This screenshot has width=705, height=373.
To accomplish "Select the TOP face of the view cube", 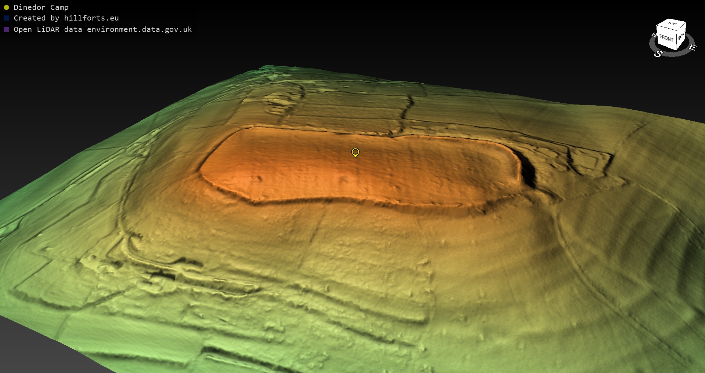I will coord(672,24).
